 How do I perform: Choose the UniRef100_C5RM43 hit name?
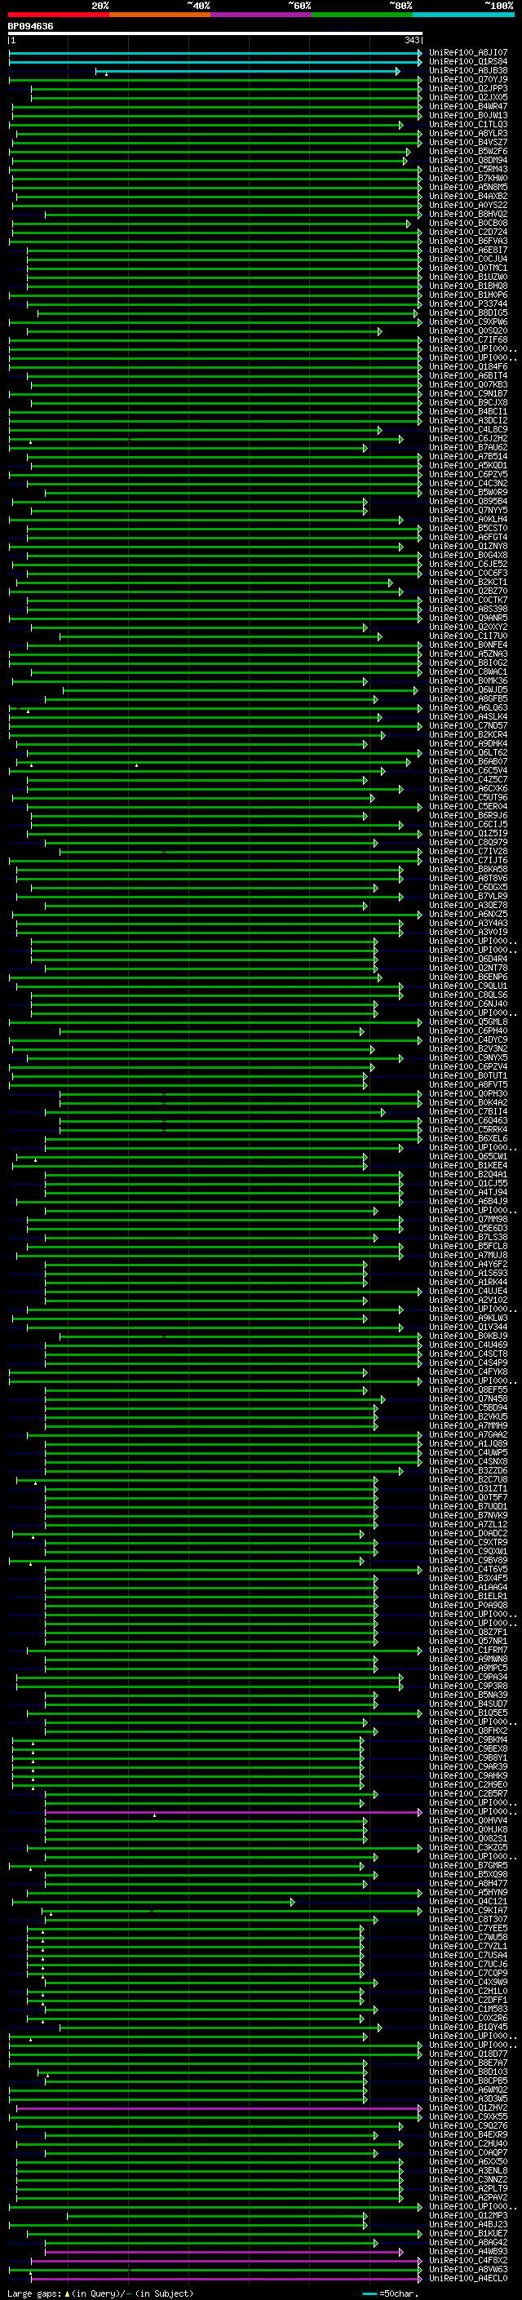[x=467, y=170]
